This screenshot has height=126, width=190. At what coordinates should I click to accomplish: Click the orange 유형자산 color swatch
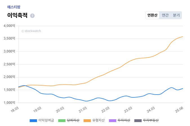(87, 121)
